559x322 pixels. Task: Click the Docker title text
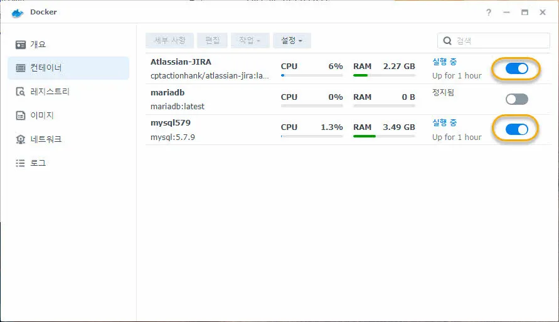click(43, 12)
